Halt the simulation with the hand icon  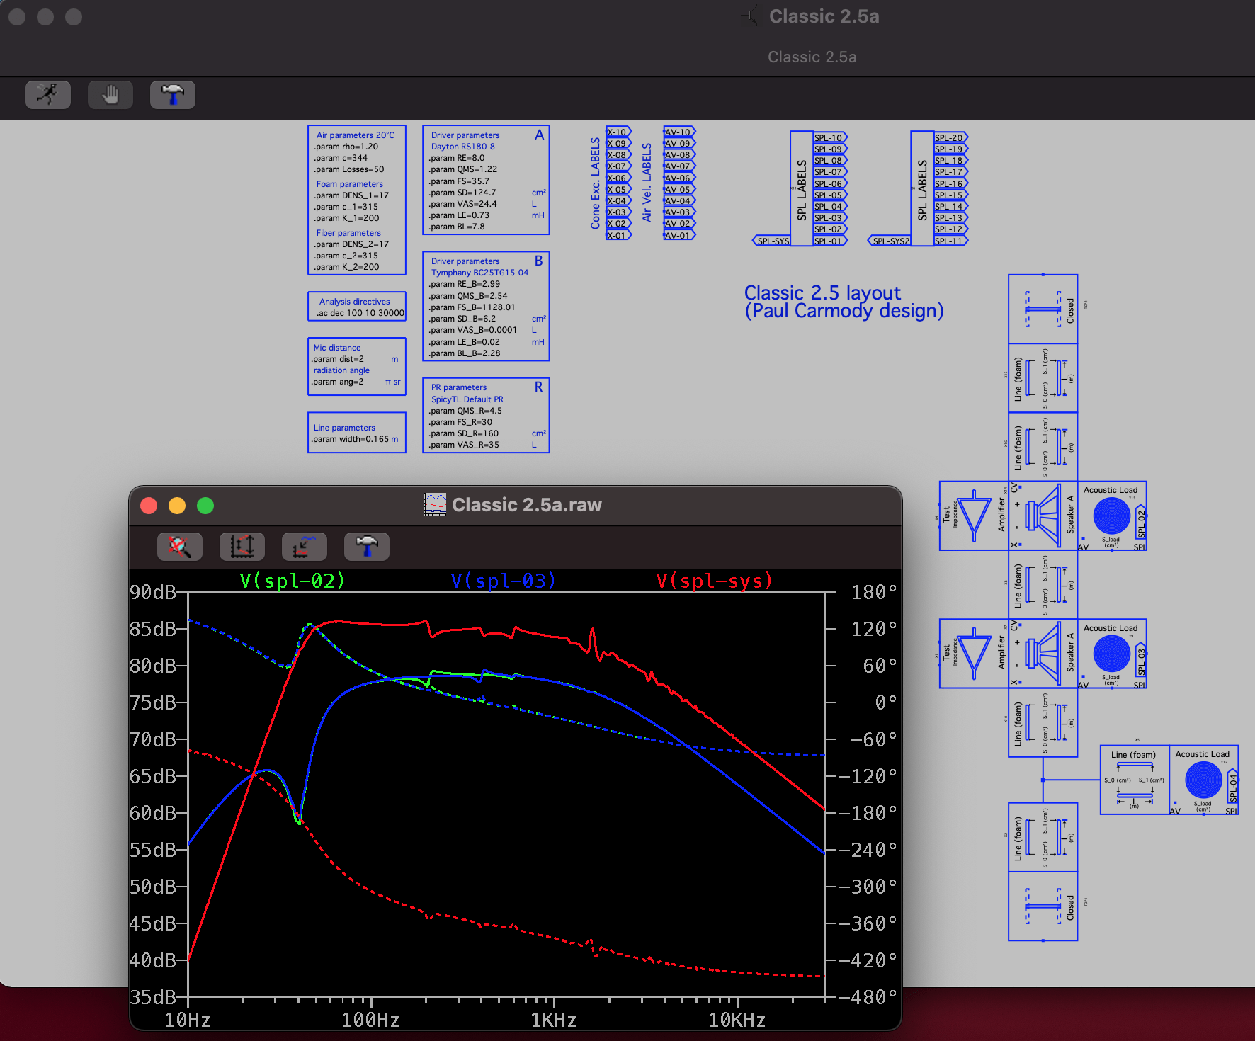pos(110,94)
